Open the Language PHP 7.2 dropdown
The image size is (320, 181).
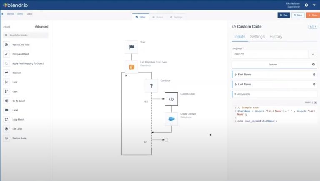(313, 54)
